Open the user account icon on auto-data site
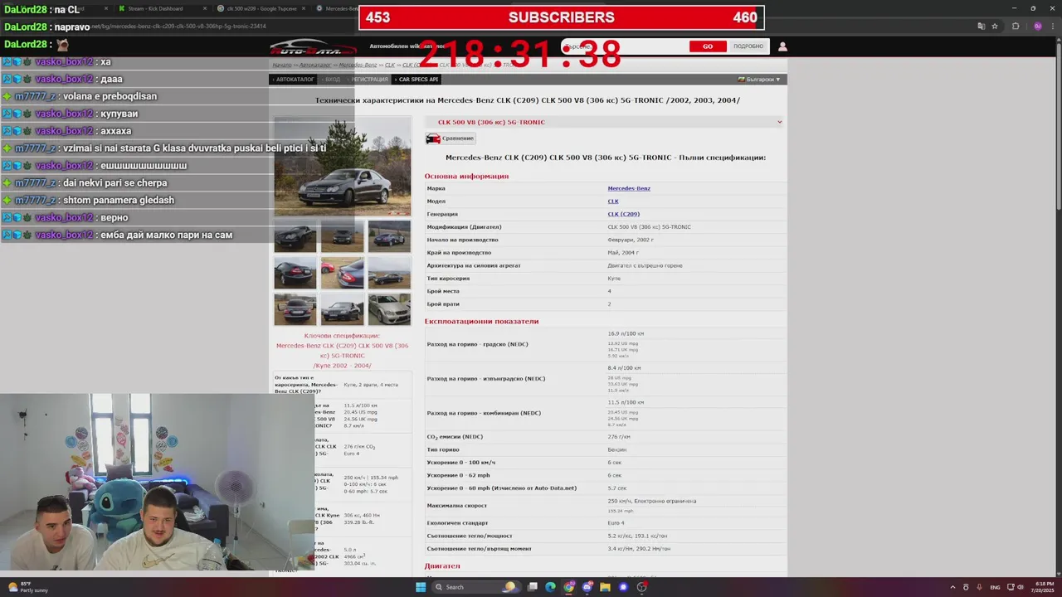This screenshot has height=597, width=1062. [x=782, y=46]
